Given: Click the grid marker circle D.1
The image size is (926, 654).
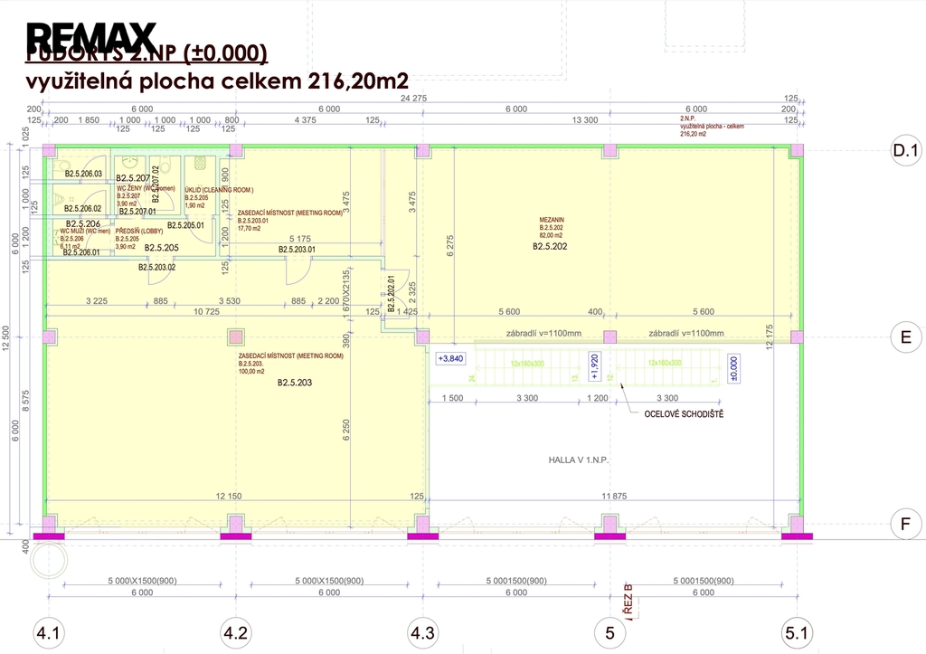Looking at the screenshot, I should coord(905,147).
